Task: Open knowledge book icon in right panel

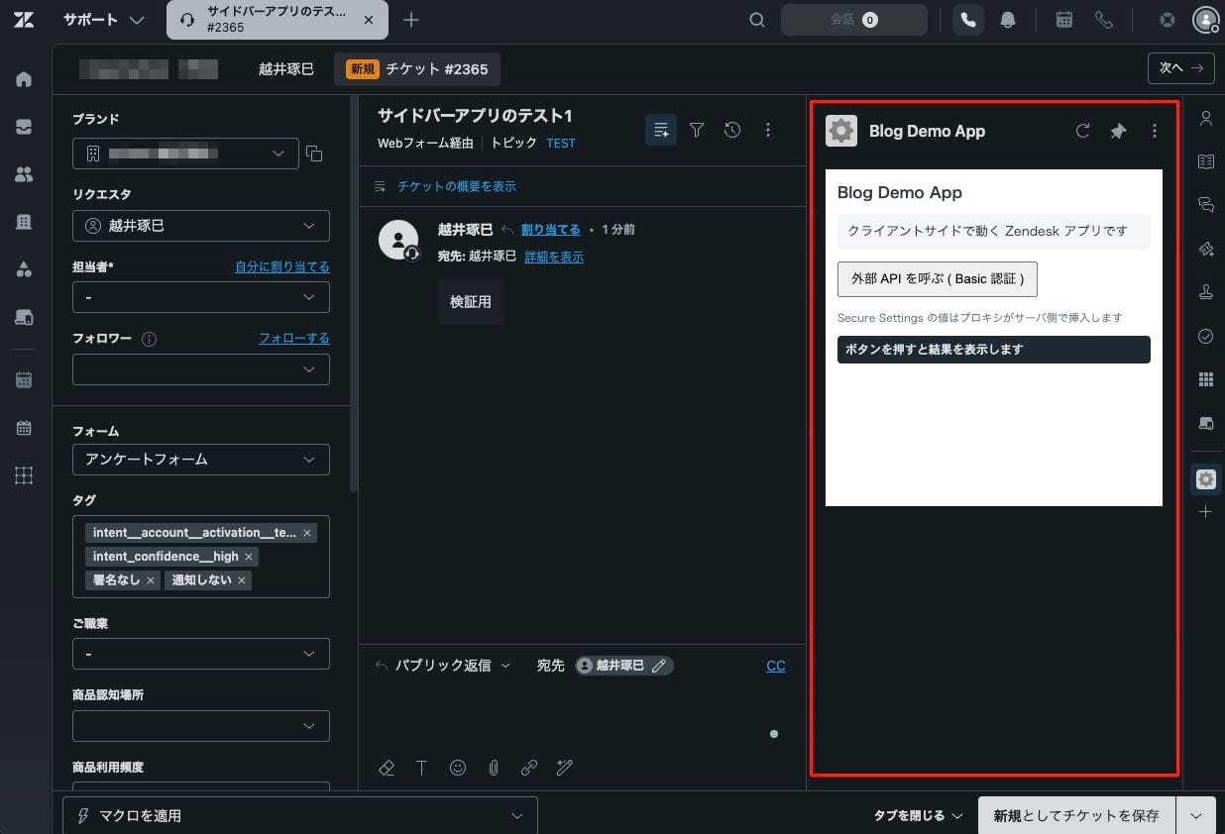Action: (x=1205, y=161)
